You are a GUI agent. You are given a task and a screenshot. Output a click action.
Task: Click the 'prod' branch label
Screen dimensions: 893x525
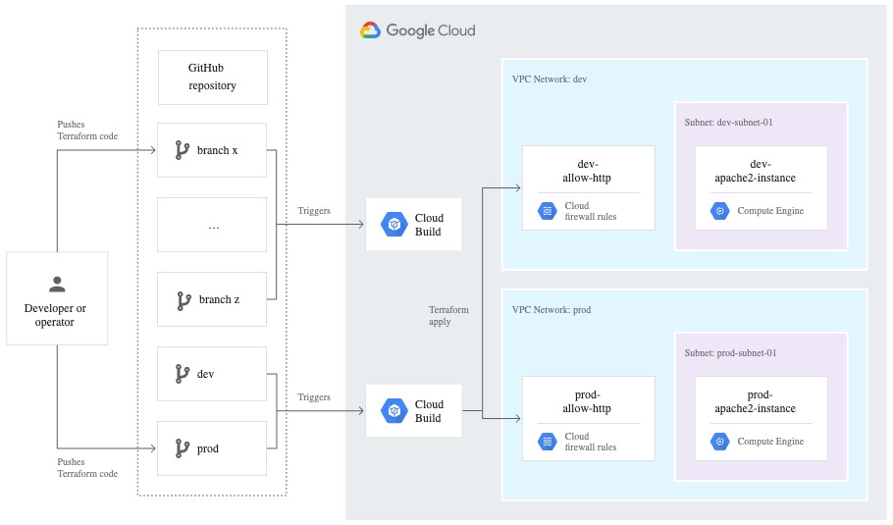coord(208,448)
